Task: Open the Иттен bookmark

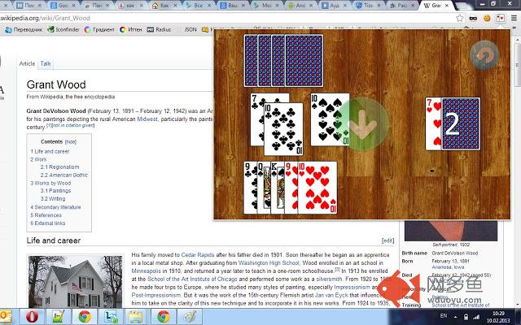Action: click(131, 29)
